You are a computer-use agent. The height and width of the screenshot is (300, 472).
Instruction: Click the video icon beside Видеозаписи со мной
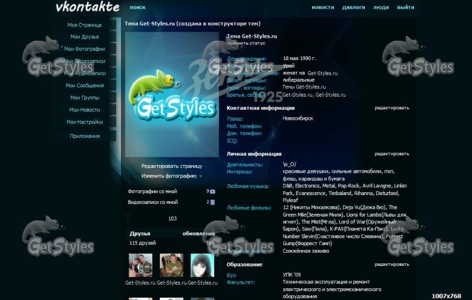click(213, 202)
